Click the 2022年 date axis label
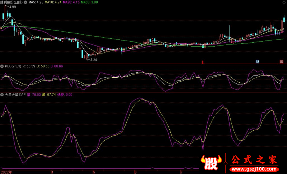 (x=6, y=172)
